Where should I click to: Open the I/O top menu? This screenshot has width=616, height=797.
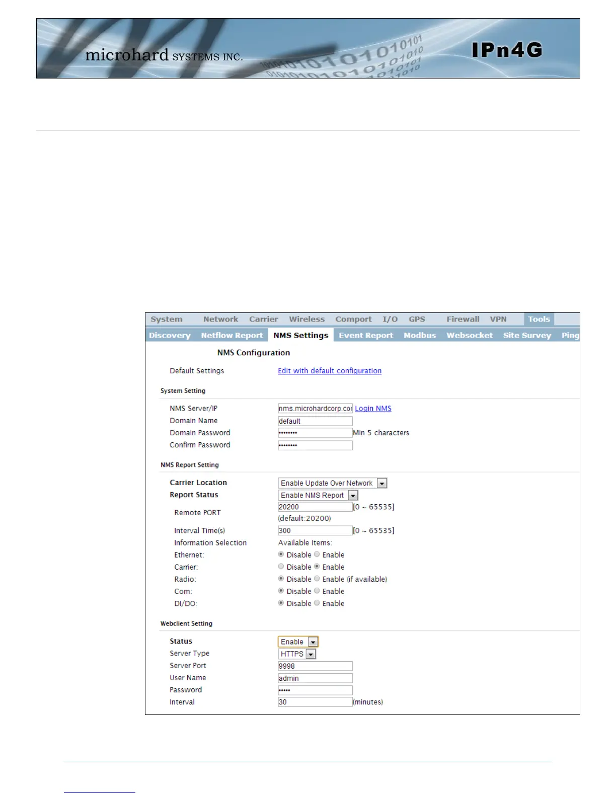[x=390, y=319]
